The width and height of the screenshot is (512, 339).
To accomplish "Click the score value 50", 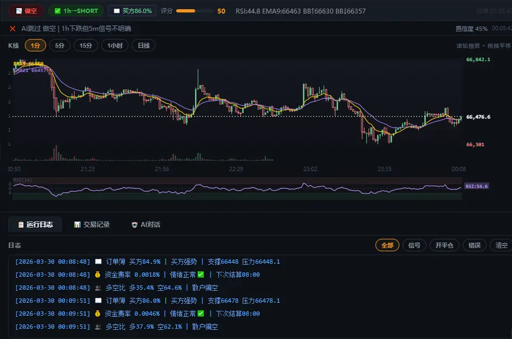I will point(222,11).
